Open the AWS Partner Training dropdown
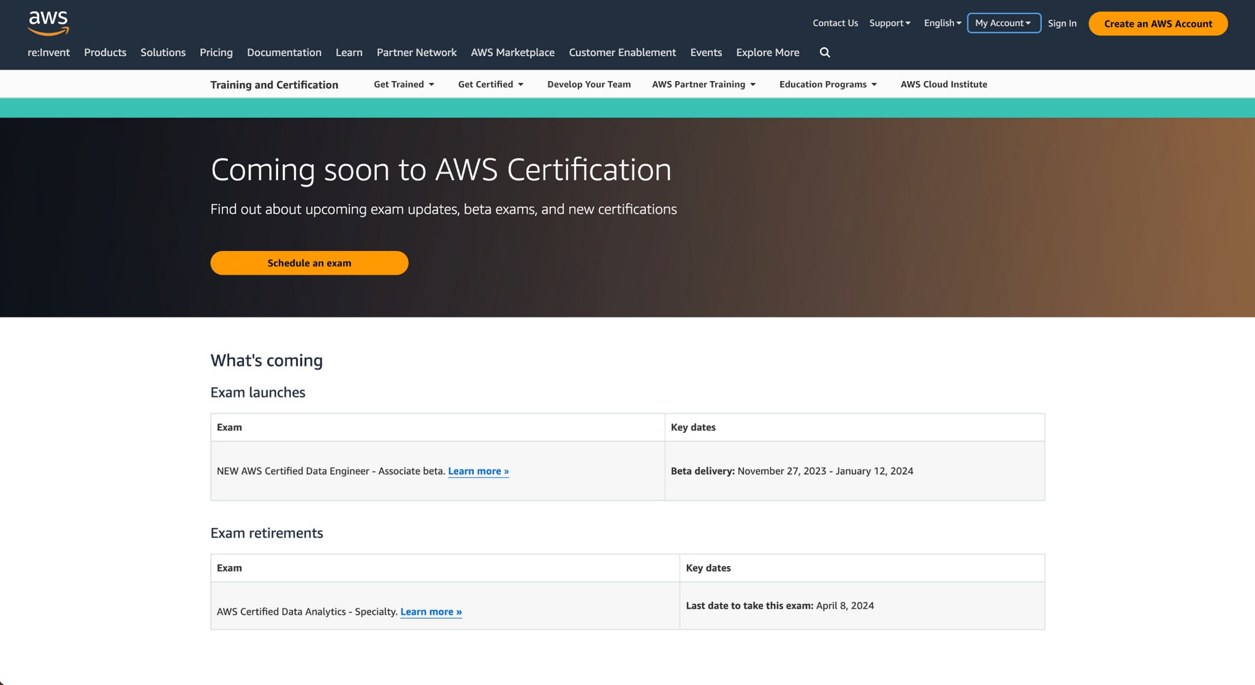The height and width of the screenshot is (685, 1255). point(704,84)
